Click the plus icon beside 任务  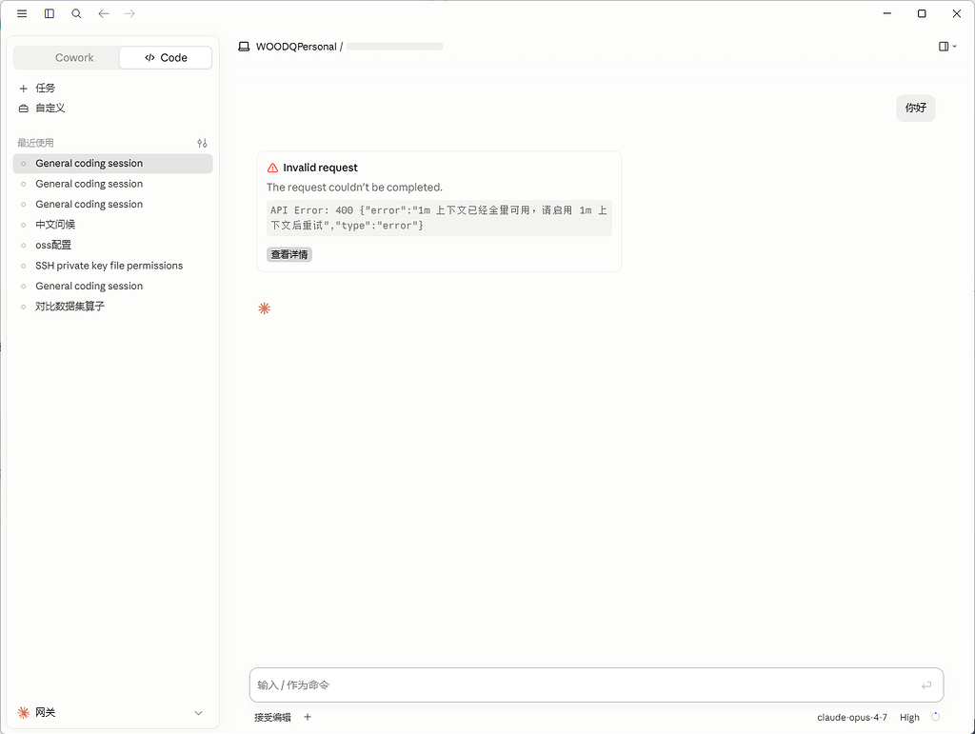click(x=24, y=89)
